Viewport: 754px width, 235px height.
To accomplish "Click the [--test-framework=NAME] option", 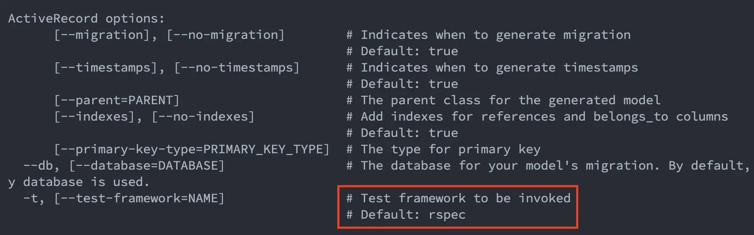I will click(x=139, y=198).
